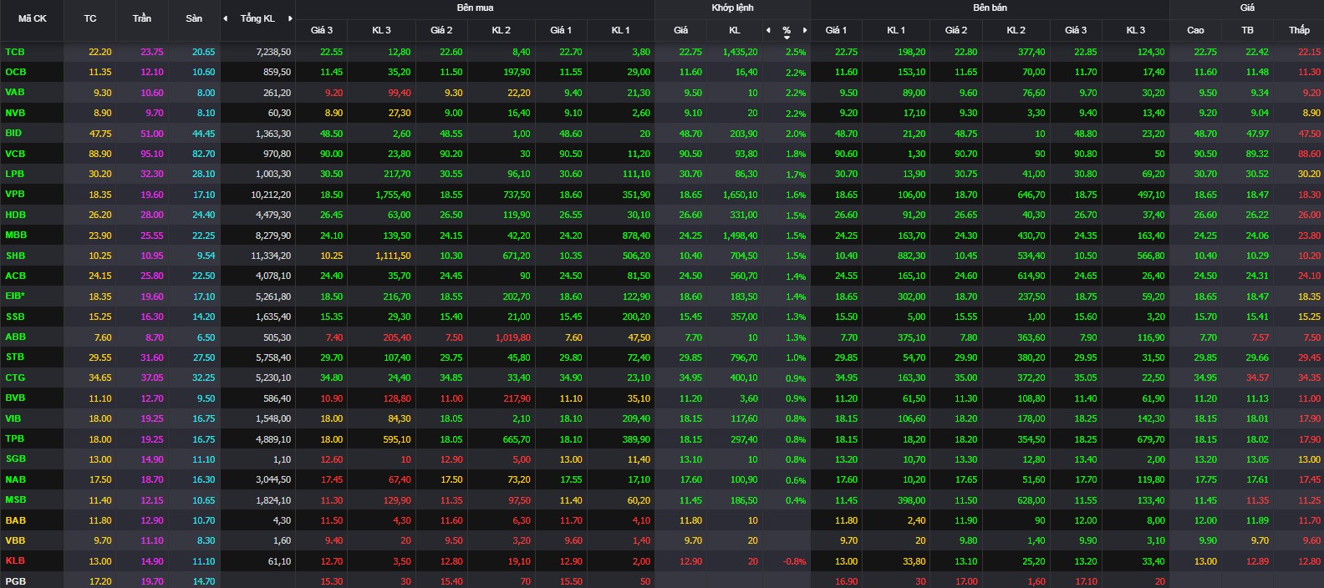The width and height of the screenshot is (1324, 588).
Task: Open the VAB stock symbol
Action: click(15, 92)
